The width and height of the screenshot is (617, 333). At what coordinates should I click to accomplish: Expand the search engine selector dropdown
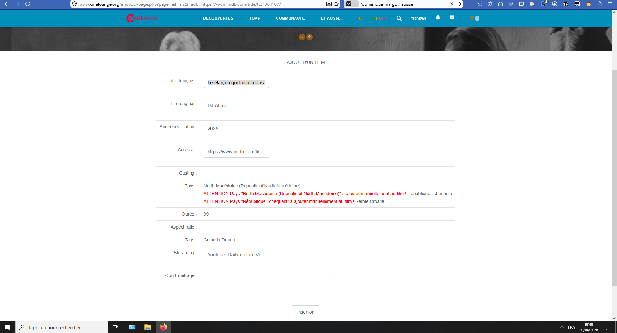(x=352, y=4)
